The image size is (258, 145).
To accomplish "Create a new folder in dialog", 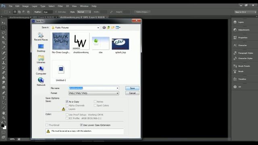I will [x=113, y=27].
